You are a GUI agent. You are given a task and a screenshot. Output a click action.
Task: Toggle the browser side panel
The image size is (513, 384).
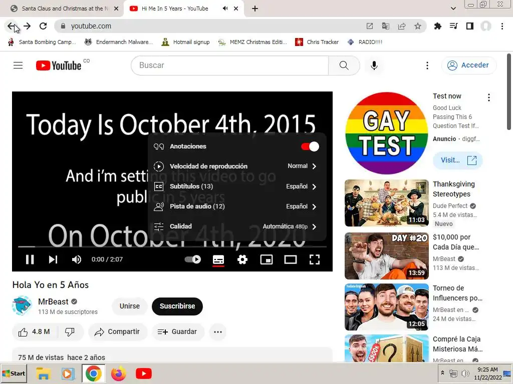[x=470, y=26]
